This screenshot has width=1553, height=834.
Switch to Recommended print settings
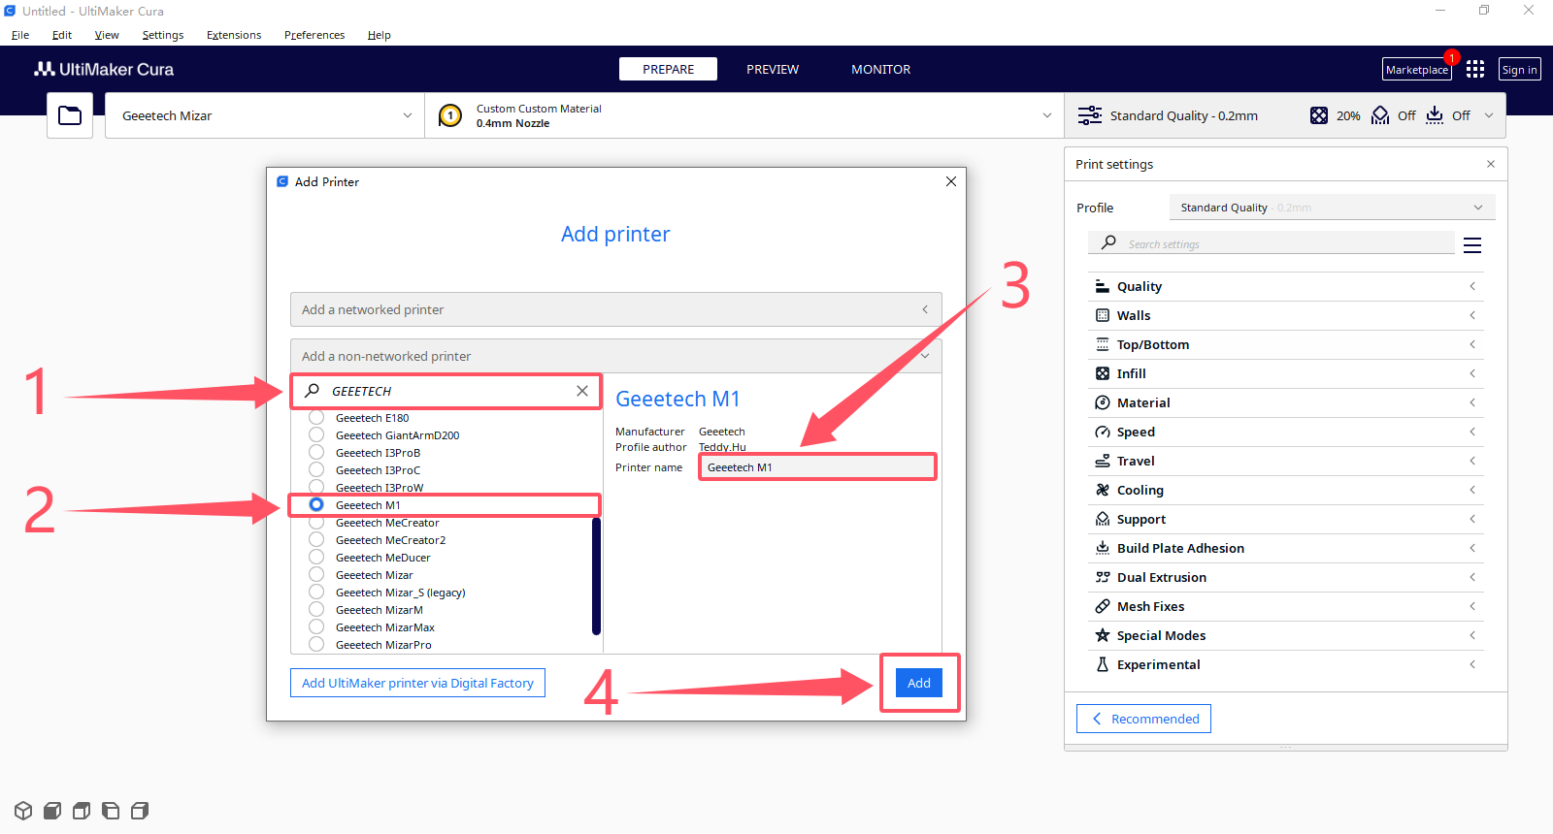tap(1143, 719)
